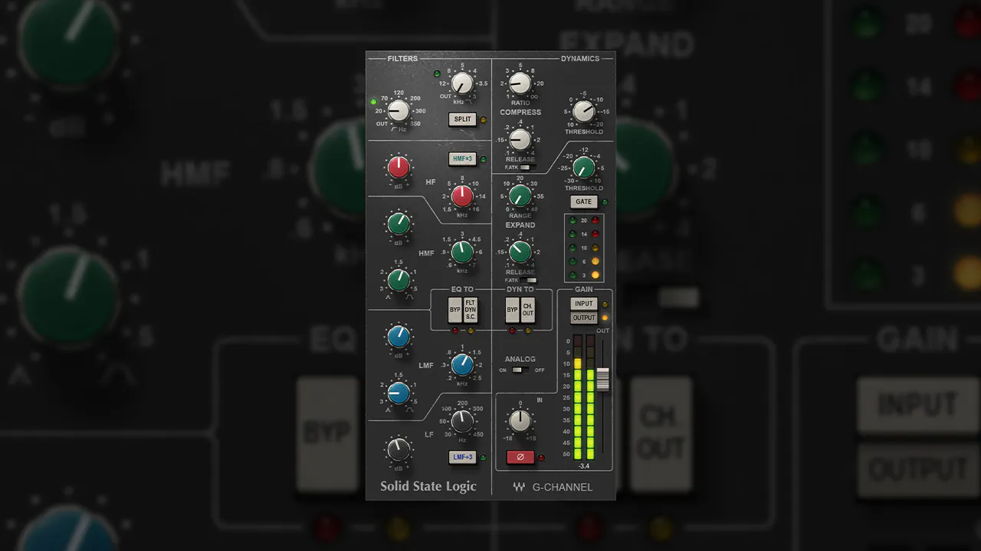Activate the GATE mode button

tap(583, 201)
